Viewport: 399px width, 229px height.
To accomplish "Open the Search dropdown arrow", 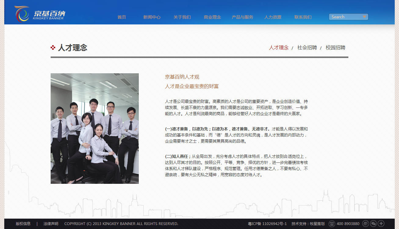I will pyautogui.click(x=364, y=17).
